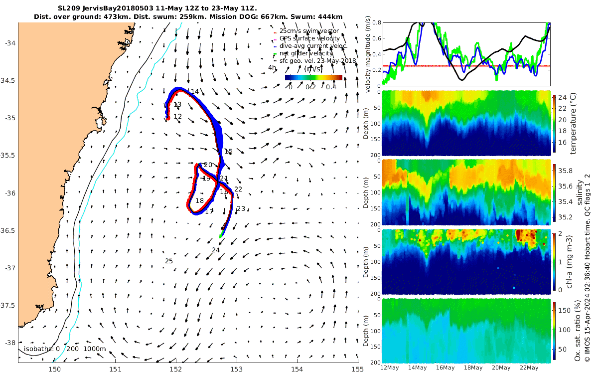The image size is (598, 374).
Task: Click the oxygen saturation depth-section panel
Action: coord(466,330)
